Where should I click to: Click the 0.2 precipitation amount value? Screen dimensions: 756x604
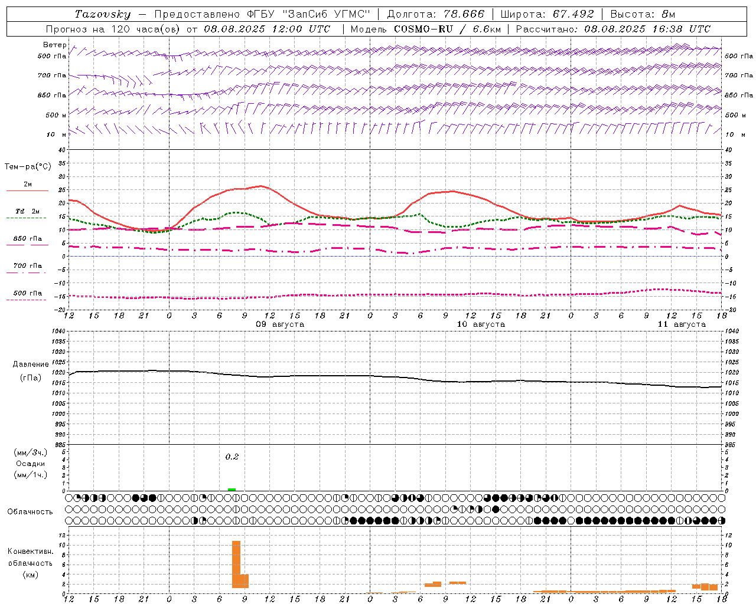[x=232, y=457]
